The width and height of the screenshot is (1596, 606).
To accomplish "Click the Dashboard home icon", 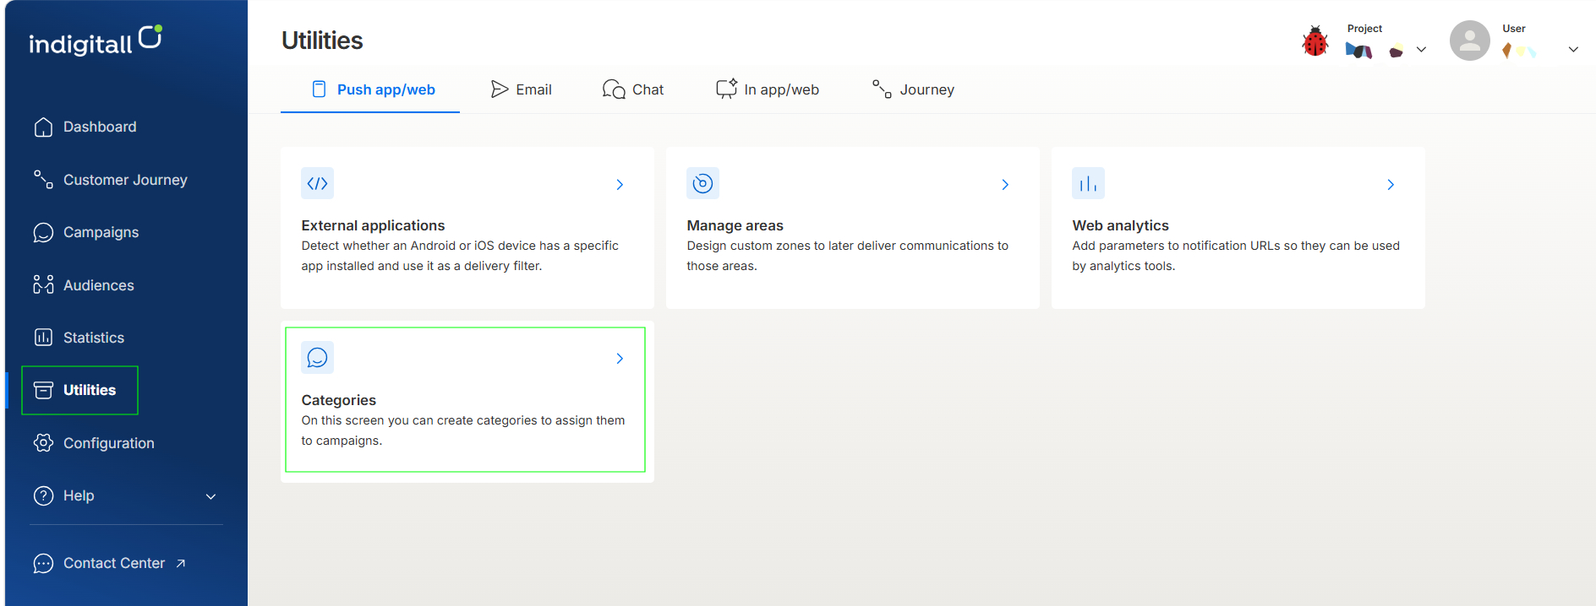I will coord(43,127).
